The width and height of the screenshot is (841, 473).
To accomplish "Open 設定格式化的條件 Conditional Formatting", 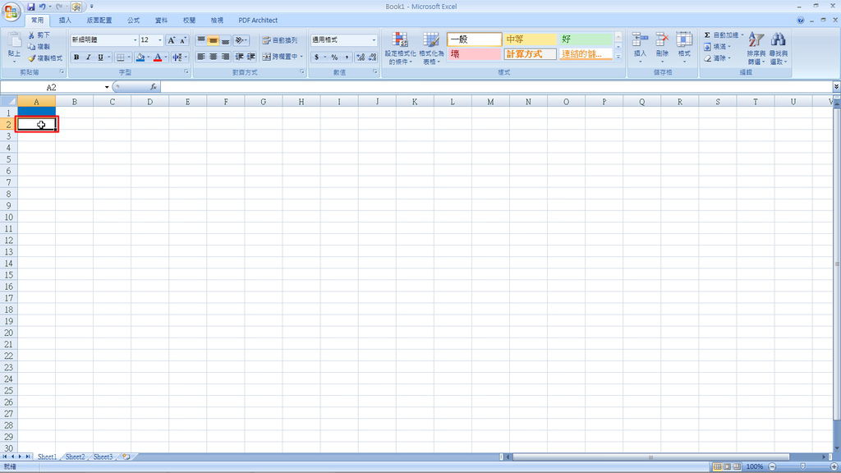I will point(400,48).
